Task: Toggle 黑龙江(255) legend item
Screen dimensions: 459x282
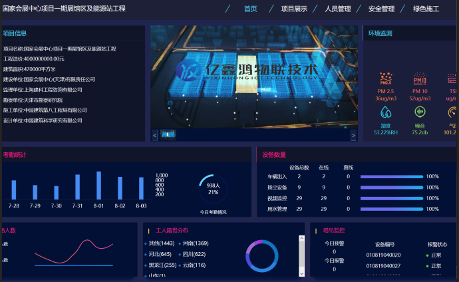Action: [x=161, y=265]
